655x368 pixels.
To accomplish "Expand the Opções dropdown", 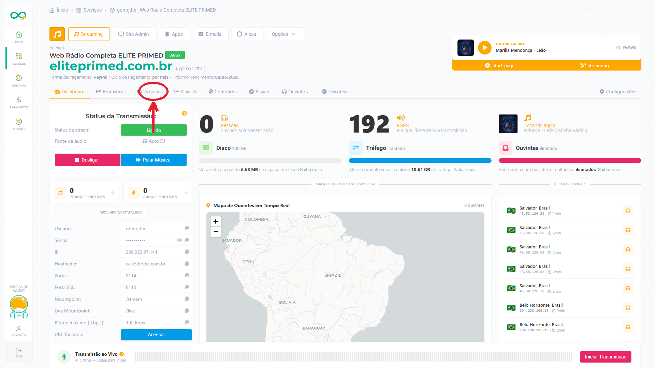I will coord(284,34).
